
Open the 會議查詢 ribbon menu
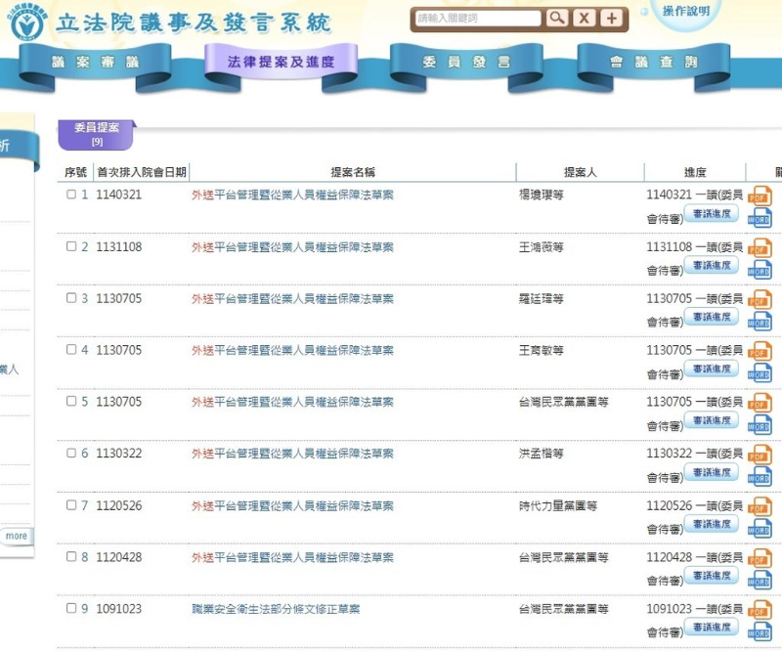653,63
